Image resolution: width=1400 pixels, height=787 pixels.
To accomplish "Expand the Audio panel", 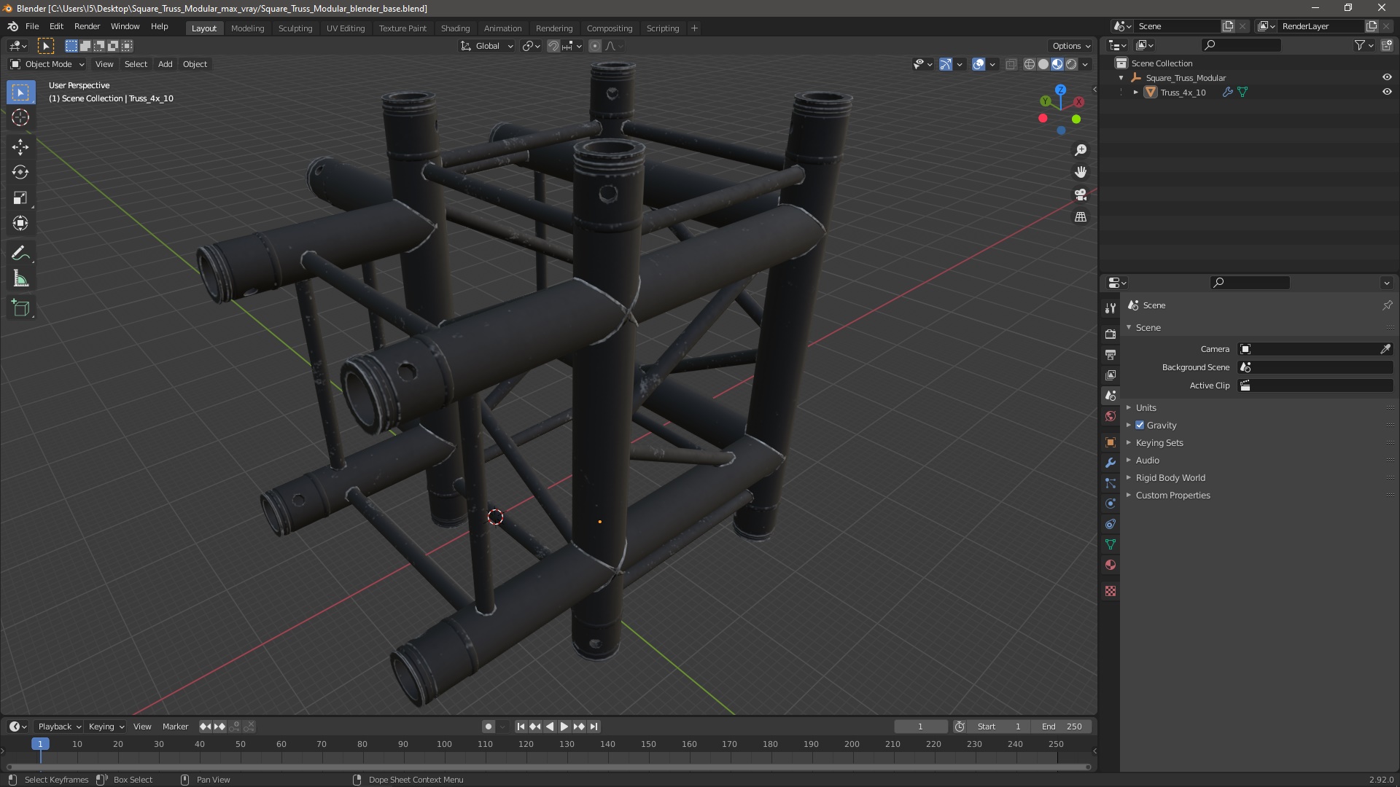I will 1147,461.
